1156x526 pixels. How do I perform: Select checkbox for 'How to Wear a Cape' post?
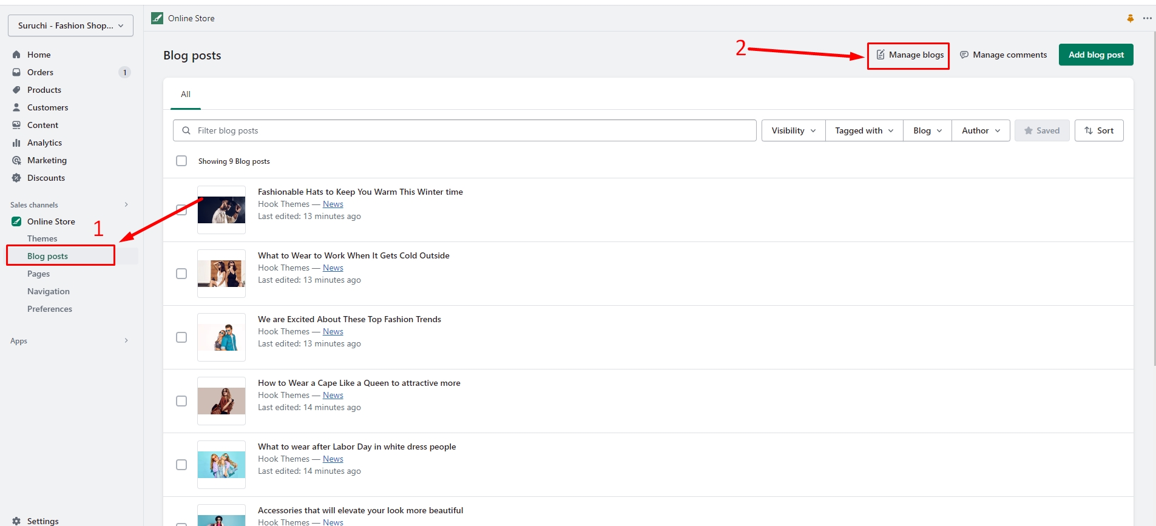pyautogui.click(x=181, y=401)
